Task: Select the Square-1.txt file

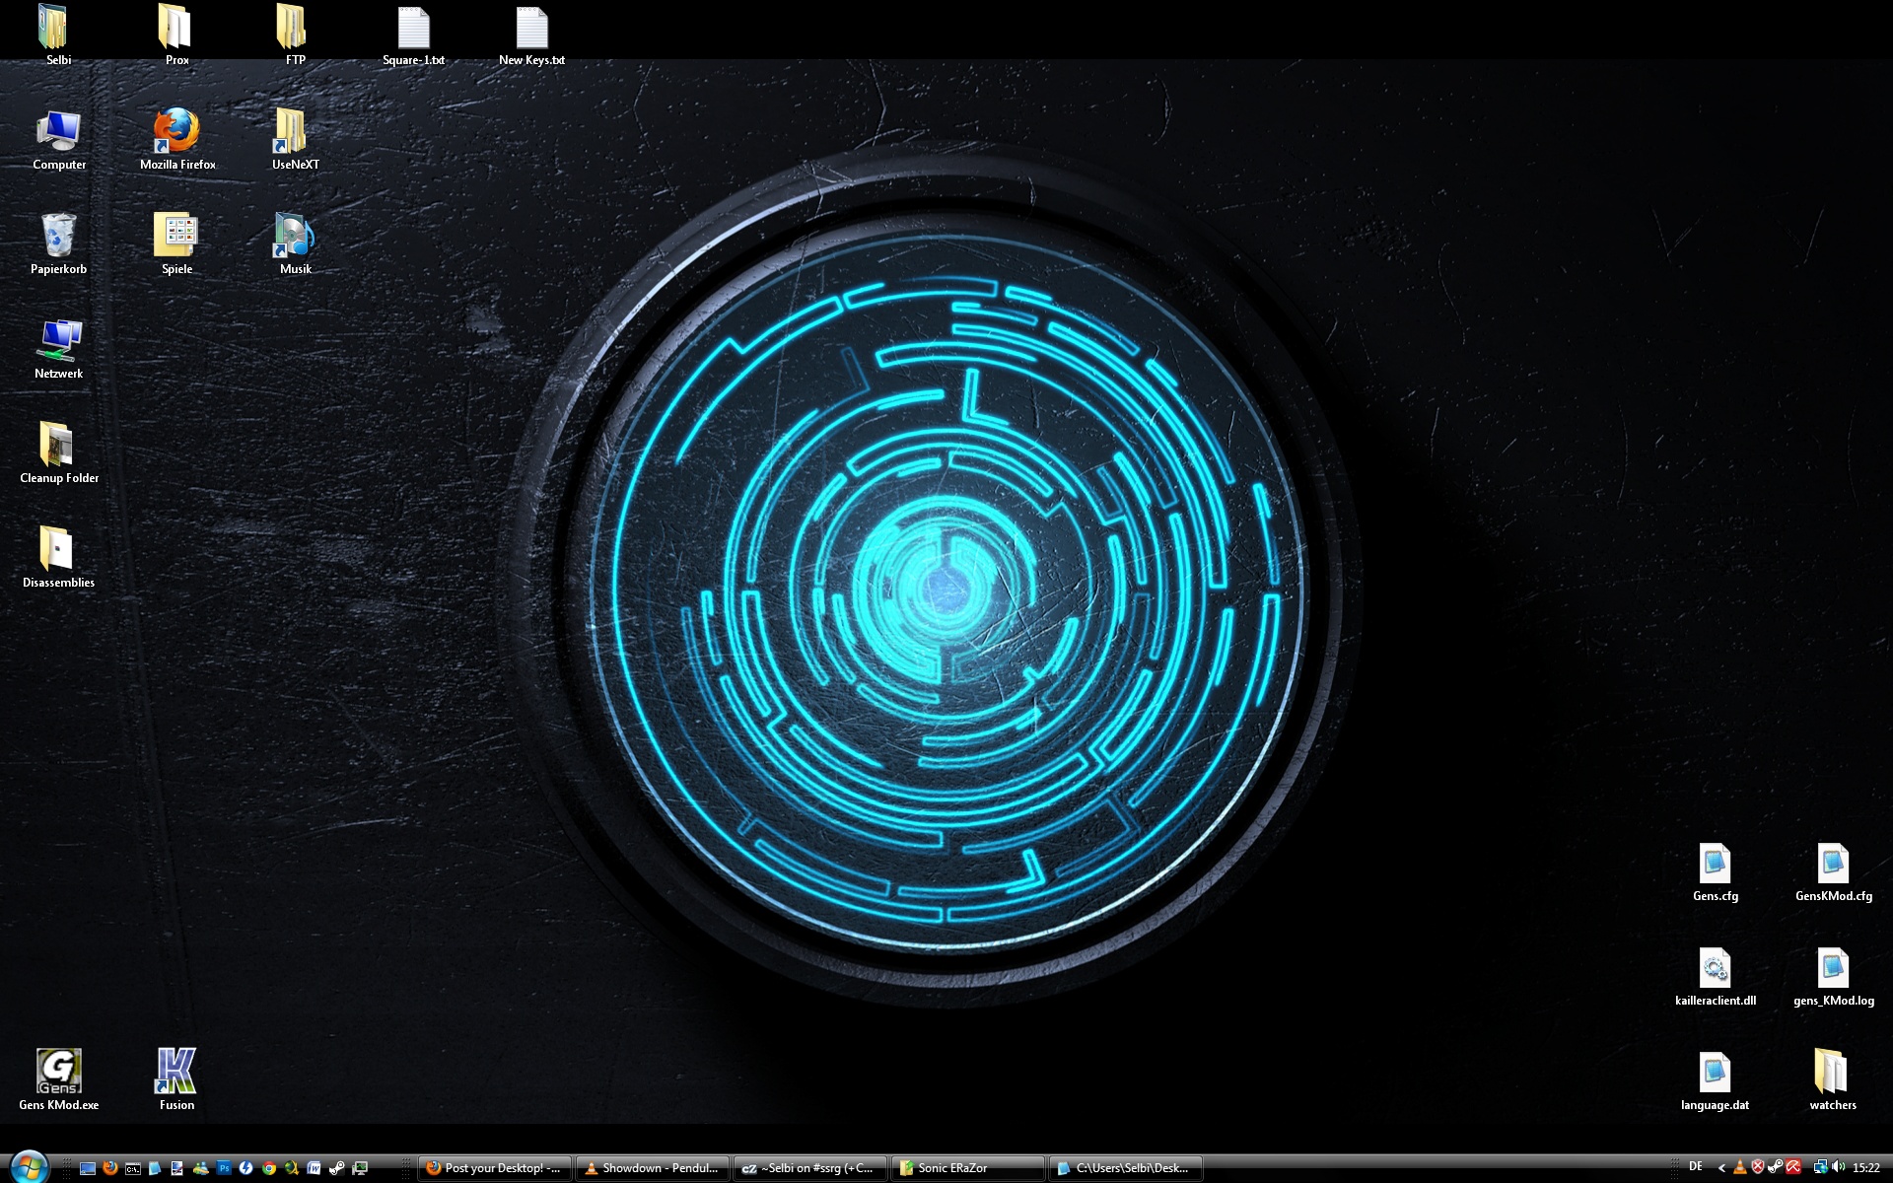Action: tap(413, 35)
